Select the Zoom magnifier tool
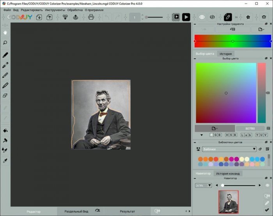273x216 pixels. (5, 43)
